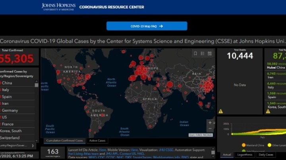Select US in the country list
286x160 pixels.
pos(17,117)
